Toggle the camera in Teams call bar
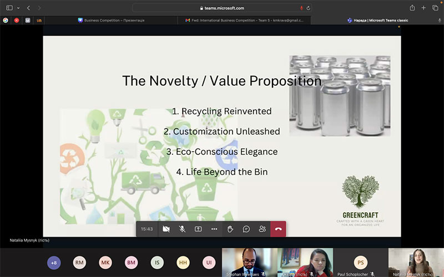The image size is (444, 277). [166, 229]
